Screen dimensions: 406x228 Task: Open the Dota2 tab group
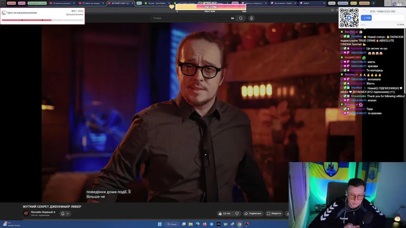pos(332,3)
